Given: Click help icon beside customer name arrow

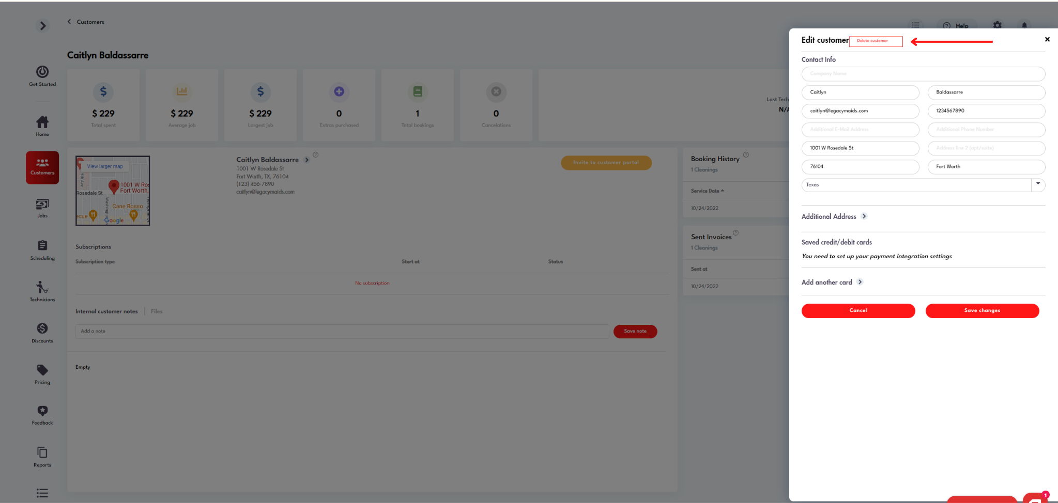Looking at the screenshot, I should coord(316,154).
